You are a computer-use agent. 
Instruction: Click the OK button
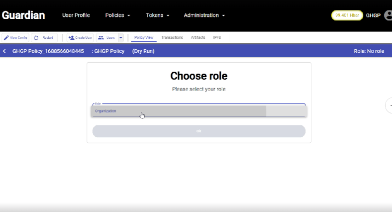click(x=198, y=131)
